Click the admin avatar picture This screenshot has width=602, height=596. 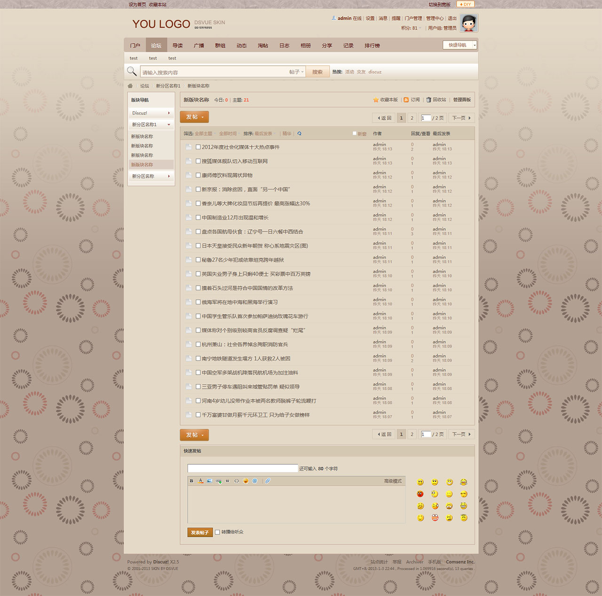469,23
